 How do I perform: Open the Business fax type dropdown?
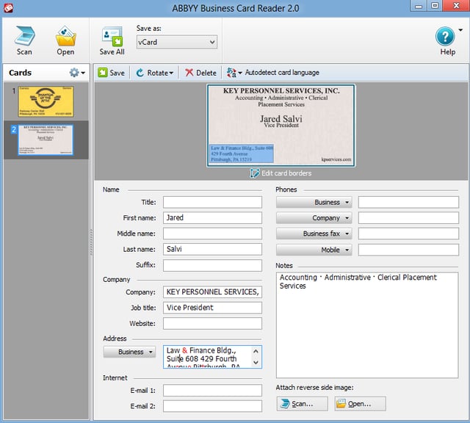pos(314,234)
